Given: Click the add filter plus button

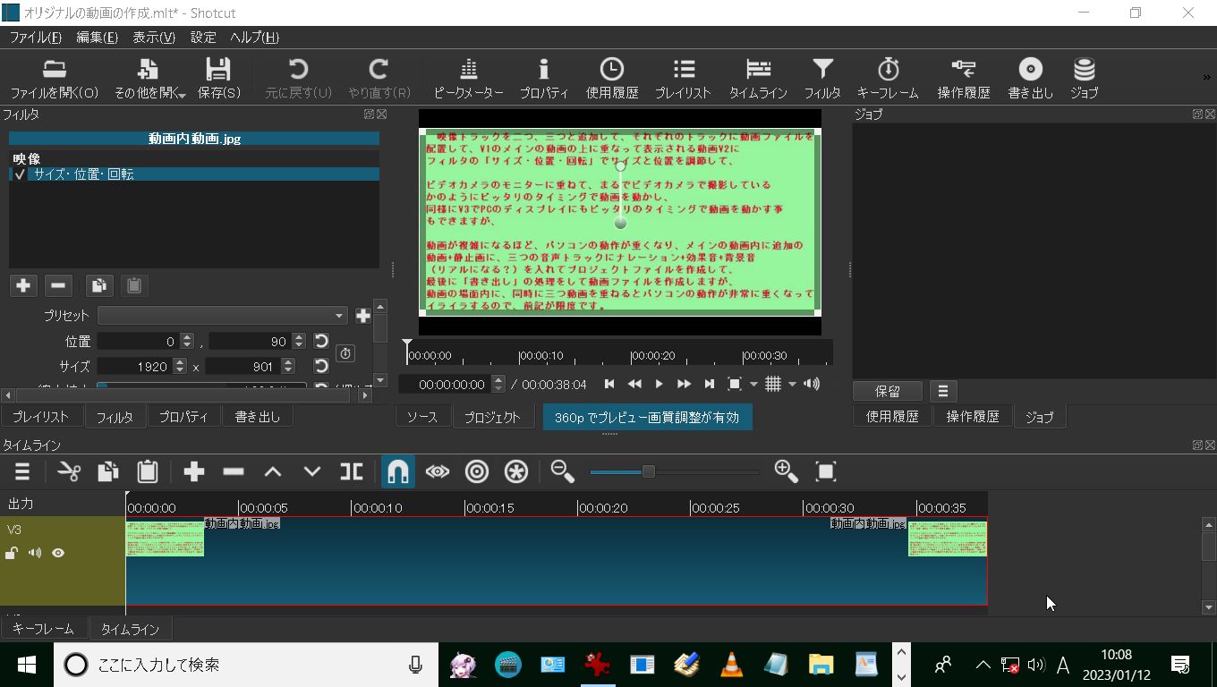Looking at the screenshot, I should point(23,285).
